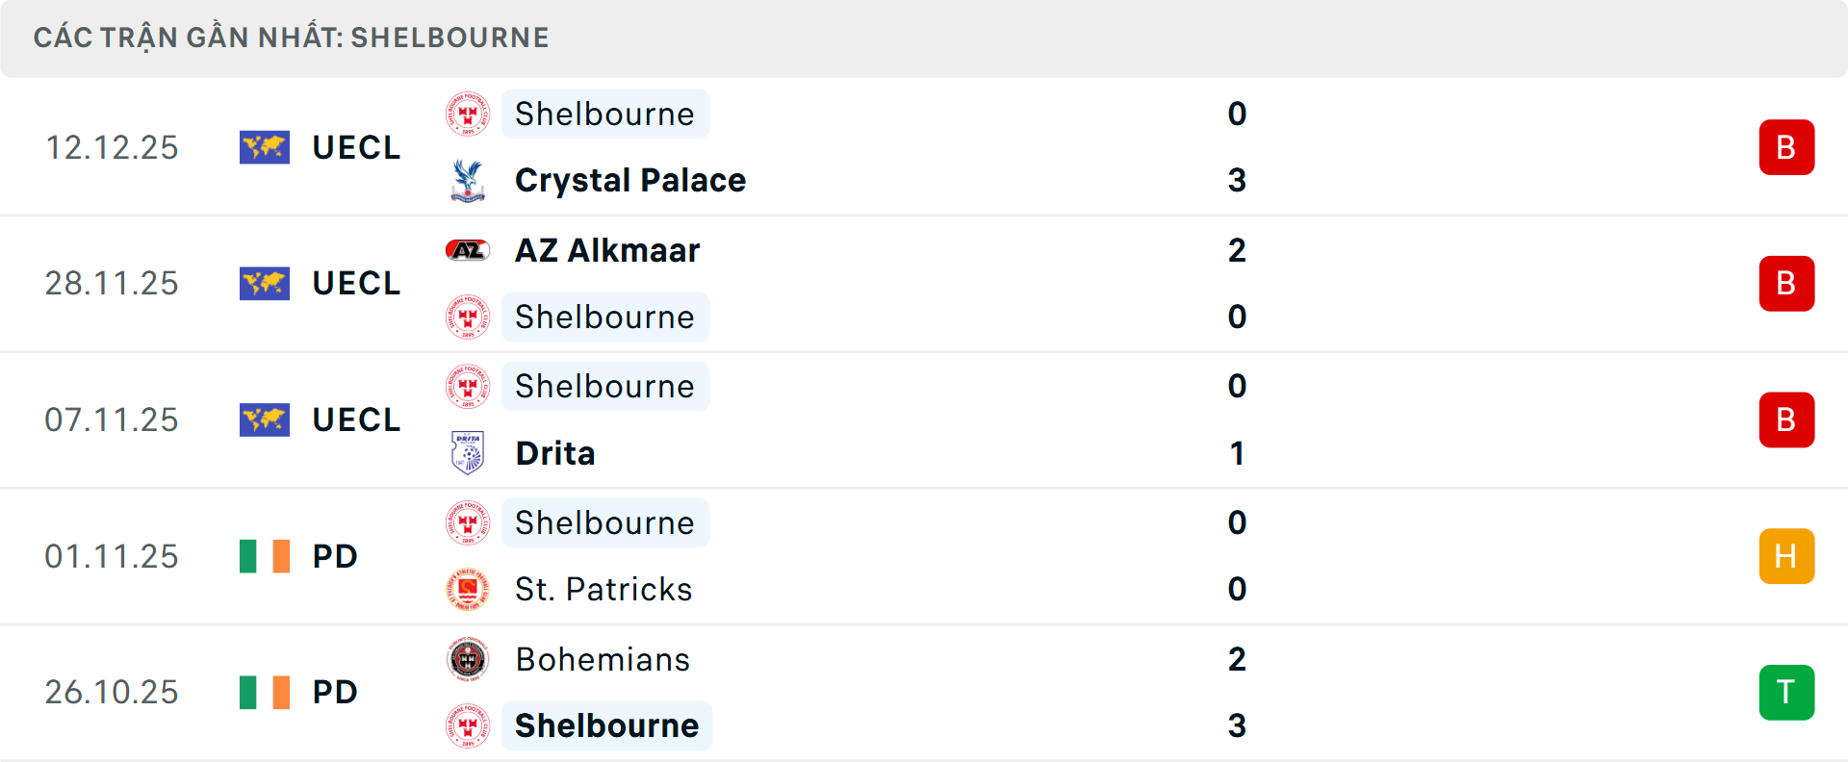The image size is (1848, 762).
Task: Click Ireland flag icon for 01.11.25 match
Action: (265, 556)
